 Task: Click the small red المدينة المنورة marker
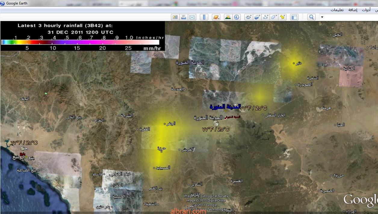[x=233, y=117]
